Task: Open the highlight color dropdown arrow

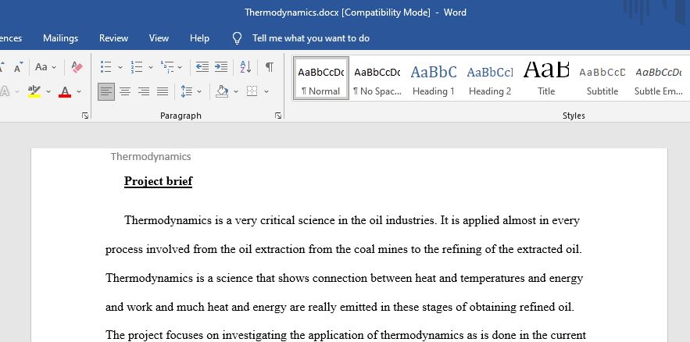Action: tap(48, 91)
